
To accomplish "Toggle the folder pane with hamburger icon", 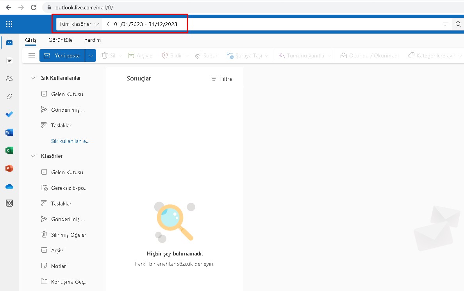I will [x=31, y=55].
